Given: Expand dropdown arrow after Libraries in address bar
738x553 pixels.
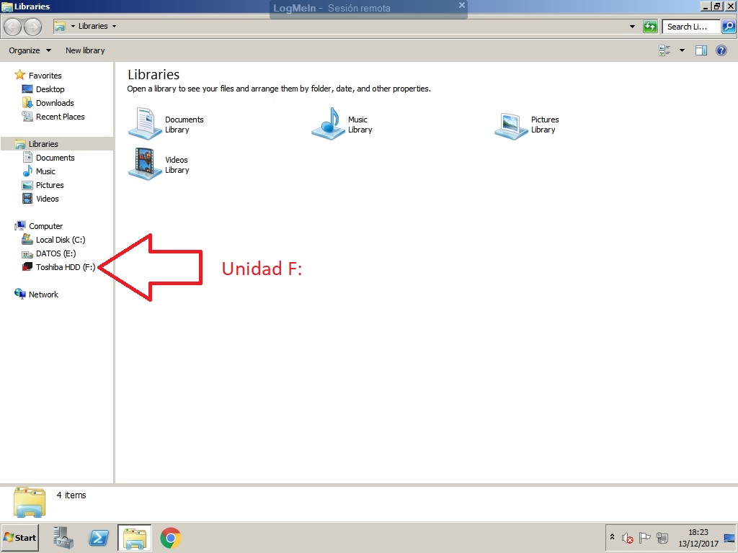Looking at the screenshot, I should click(x=114, y=27).
